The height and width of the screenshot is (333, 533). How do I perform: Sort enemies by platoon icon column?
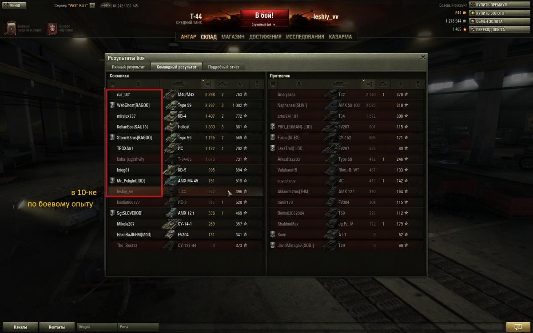pos(273,83)
